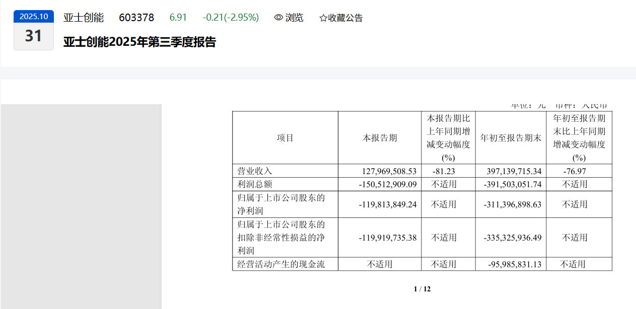Click the stock code 603378
The image size is (636, 309).
pos(136,18)
